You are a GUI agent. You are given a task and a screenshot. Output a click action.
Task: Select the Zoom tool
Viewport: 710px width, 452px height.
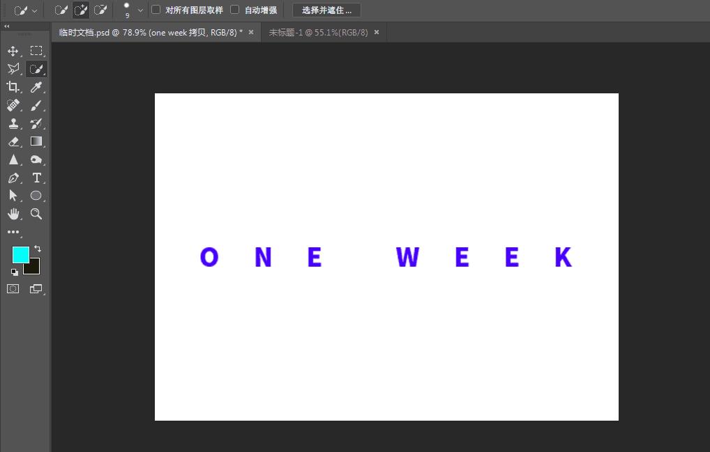(x=36, y=214)
